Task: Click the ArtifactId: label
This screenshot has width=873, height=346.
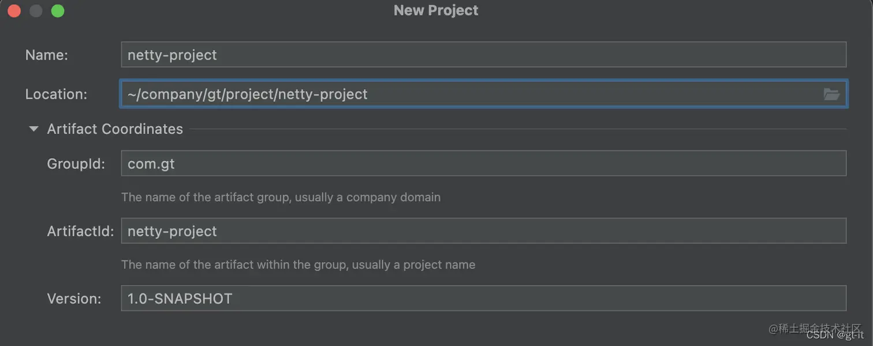Action: [80, 231]
